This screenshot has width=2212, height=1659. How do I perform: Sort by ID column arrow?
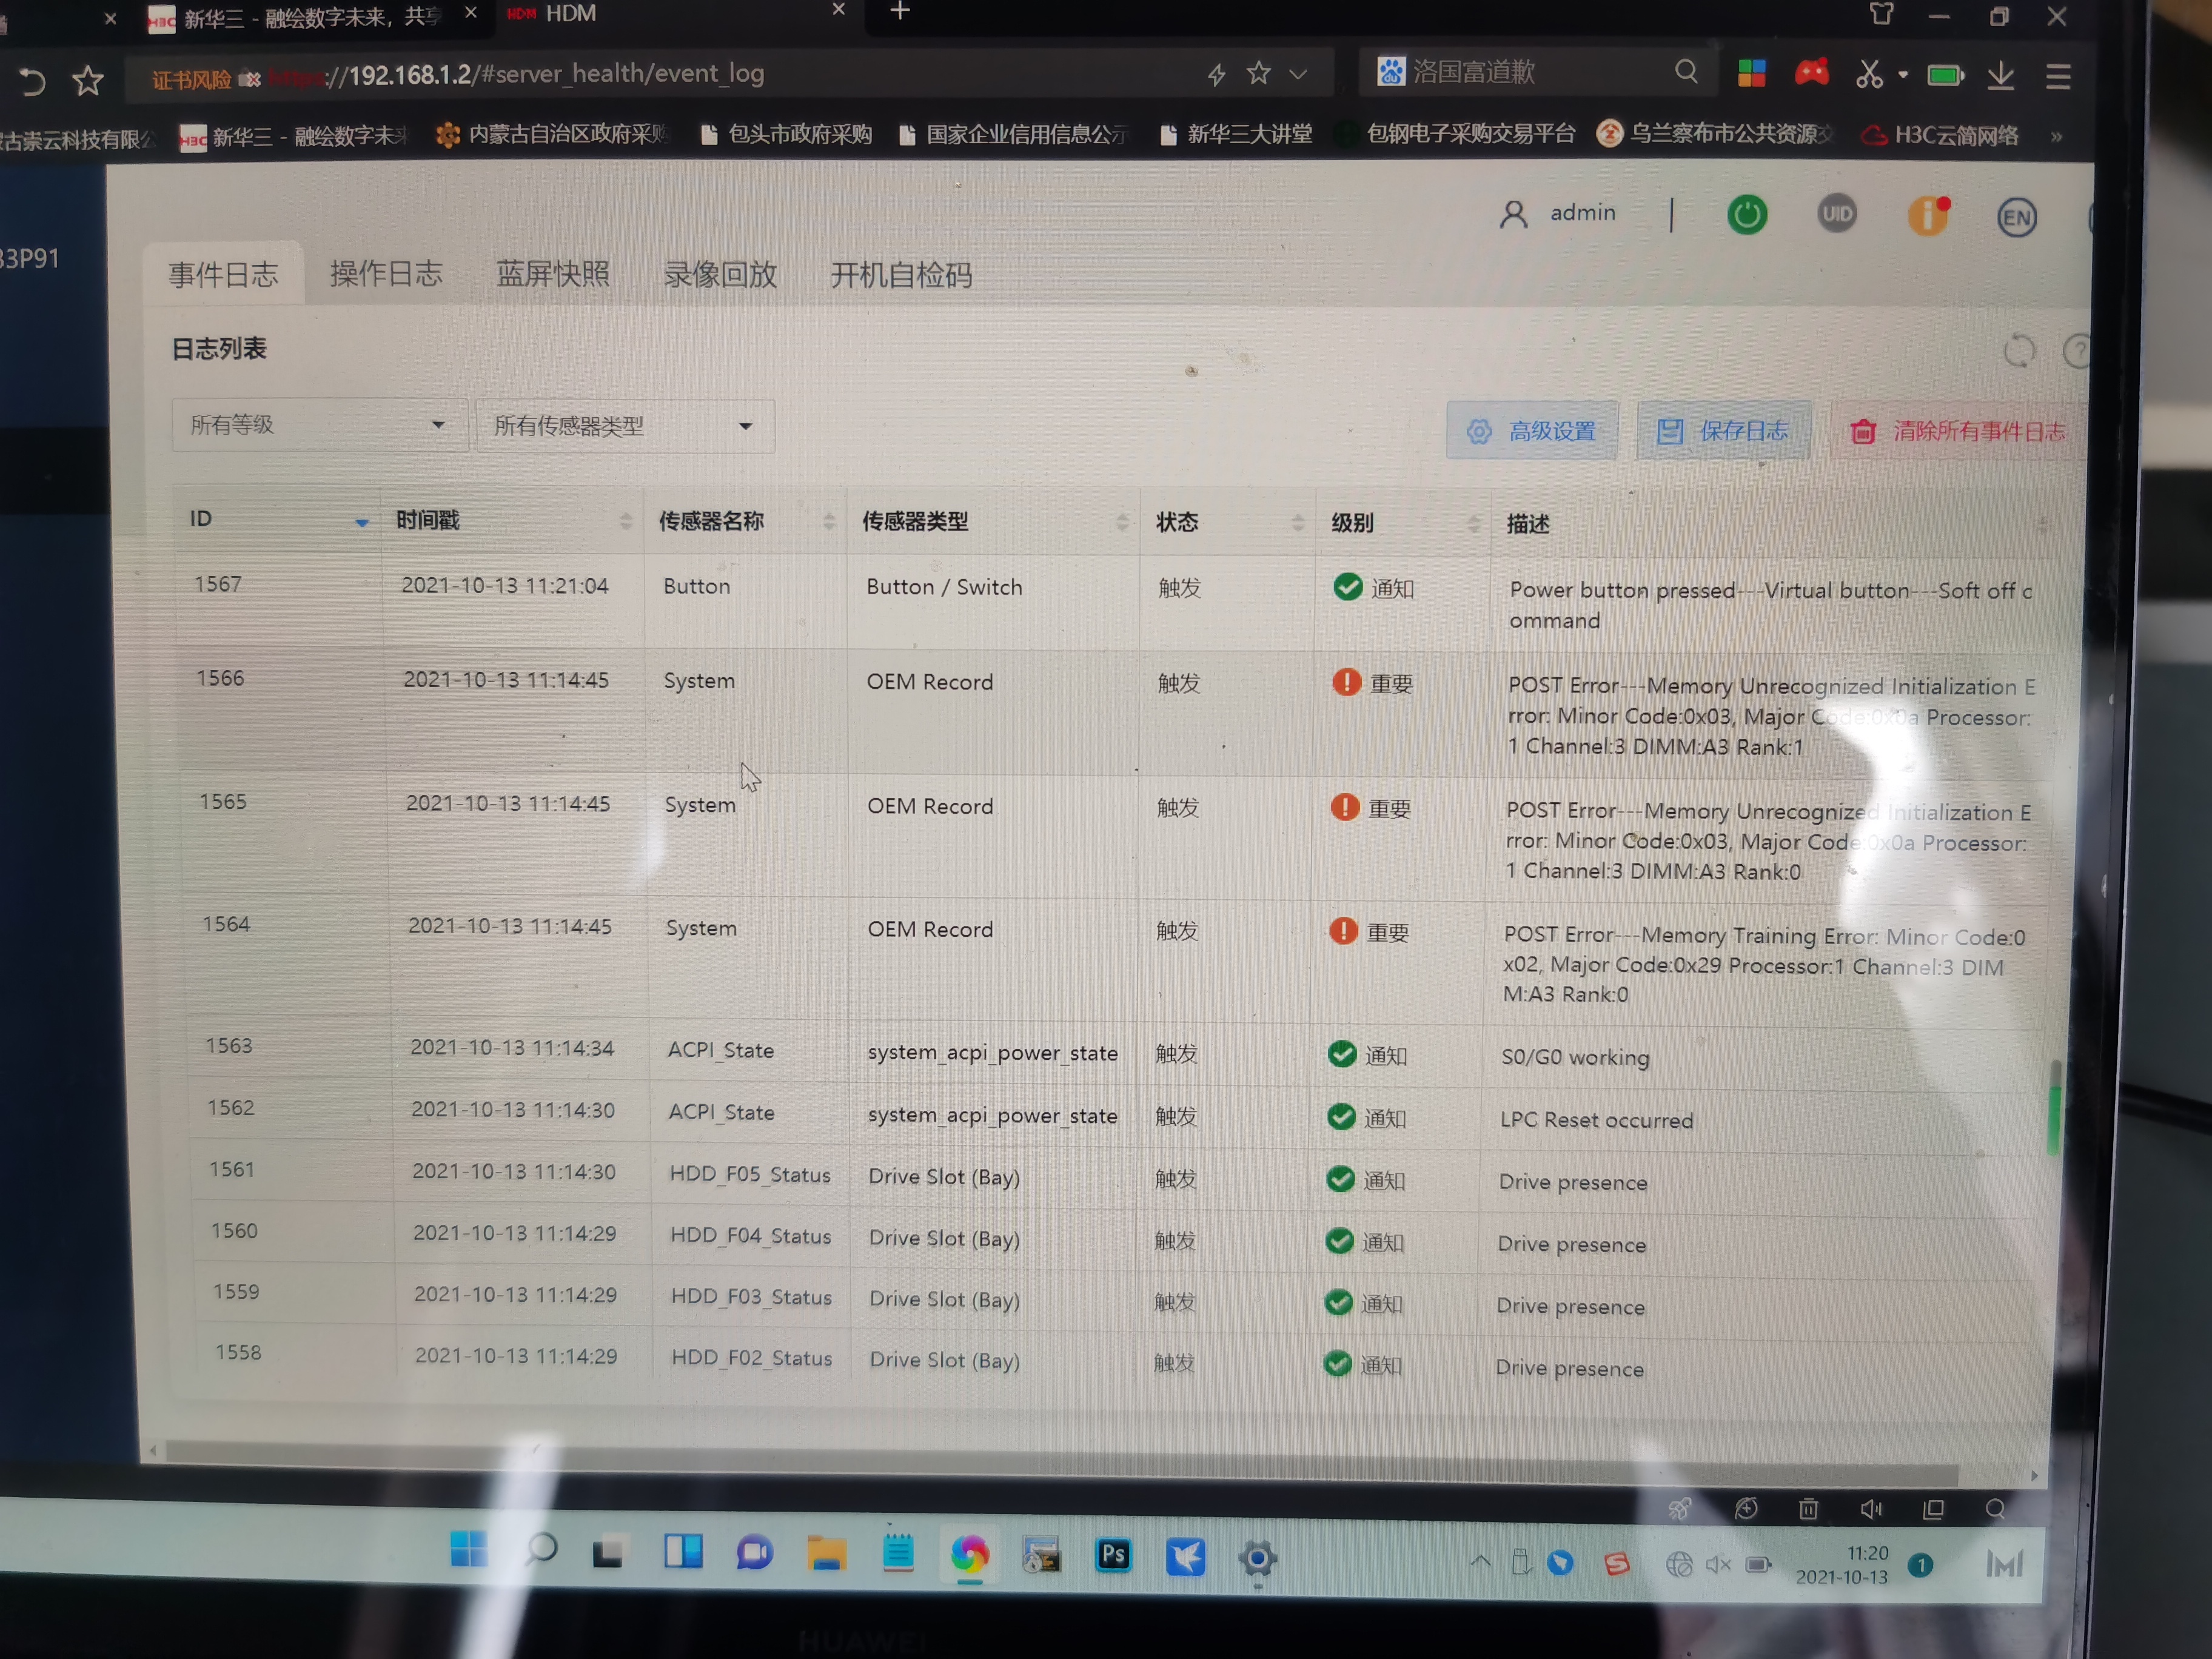pos(361,522)
